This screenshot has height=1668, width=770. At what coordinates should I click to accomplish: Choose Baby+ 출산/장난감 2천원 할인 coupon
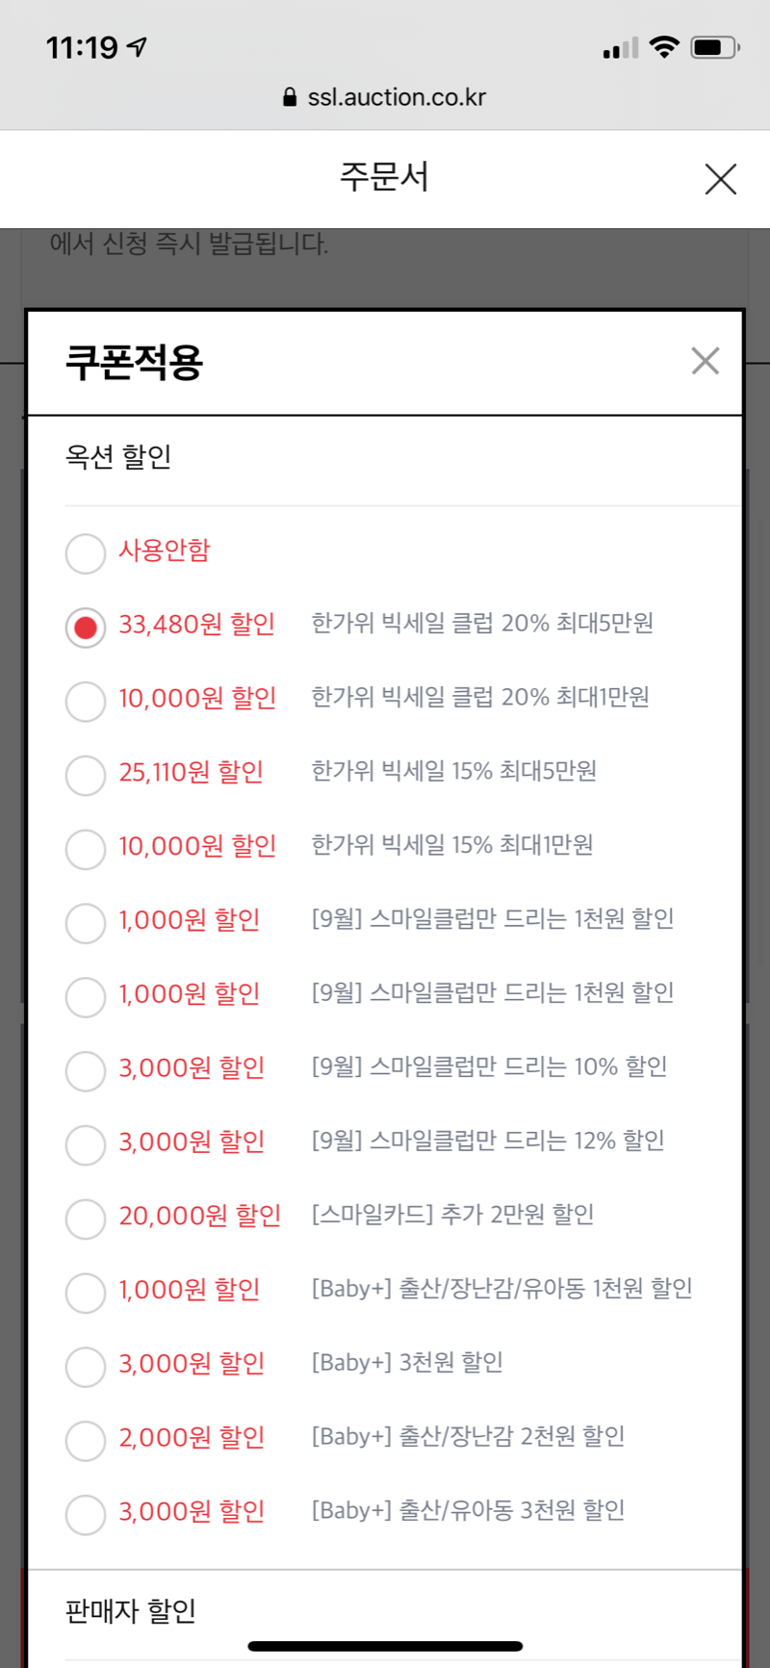[86, 1441]
